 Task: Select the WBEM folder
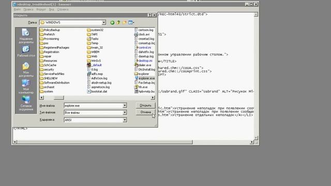[x=93, y=52]
